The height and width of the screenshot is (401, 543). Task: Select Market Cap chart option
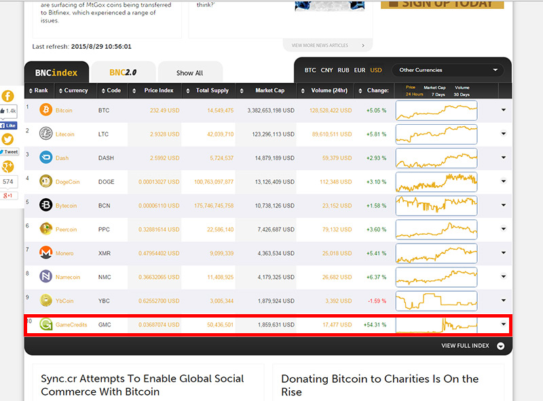tap(434, 88)
